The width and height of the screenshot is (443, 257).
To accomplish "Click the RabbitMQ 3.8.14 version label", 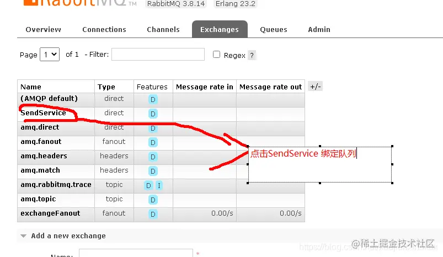I will (x=176, y=4).
